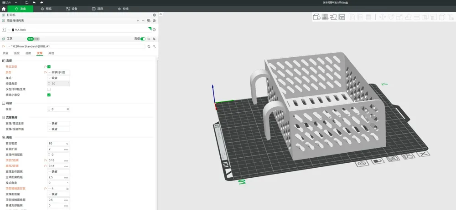Viewport: 456px width, 210px height.
Task: Select the 其他 settings tab
Action: coord(51,53)
